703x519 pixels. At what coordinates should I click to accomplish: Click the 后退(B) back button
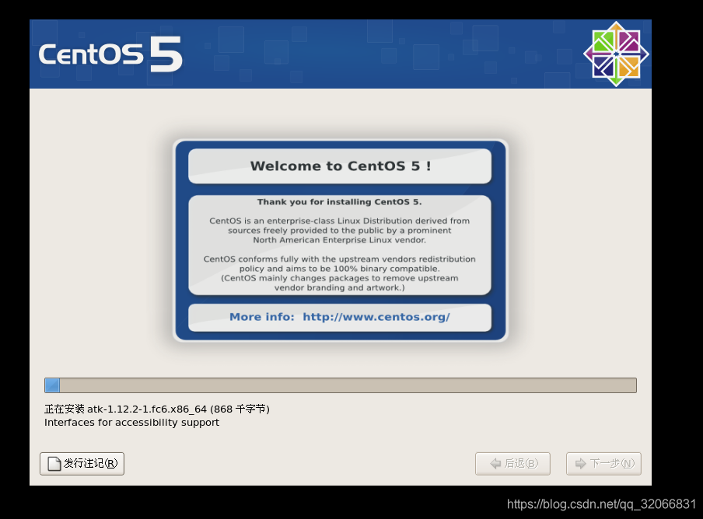512,464
